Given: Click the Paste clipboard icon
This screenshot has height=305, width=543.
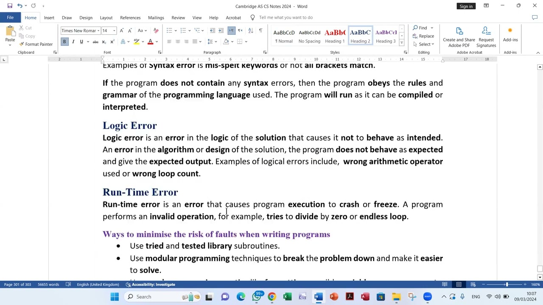Looking at the screenshot, I should pos(10,30).
